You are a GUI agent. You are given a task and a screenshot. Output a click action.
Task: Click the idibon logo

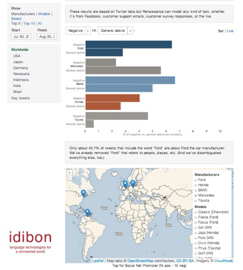coord(30,242)
